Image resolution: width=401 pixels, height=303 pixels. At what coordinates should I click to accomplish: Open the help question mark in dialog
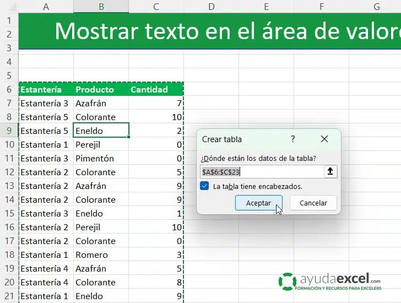(293, 139)
